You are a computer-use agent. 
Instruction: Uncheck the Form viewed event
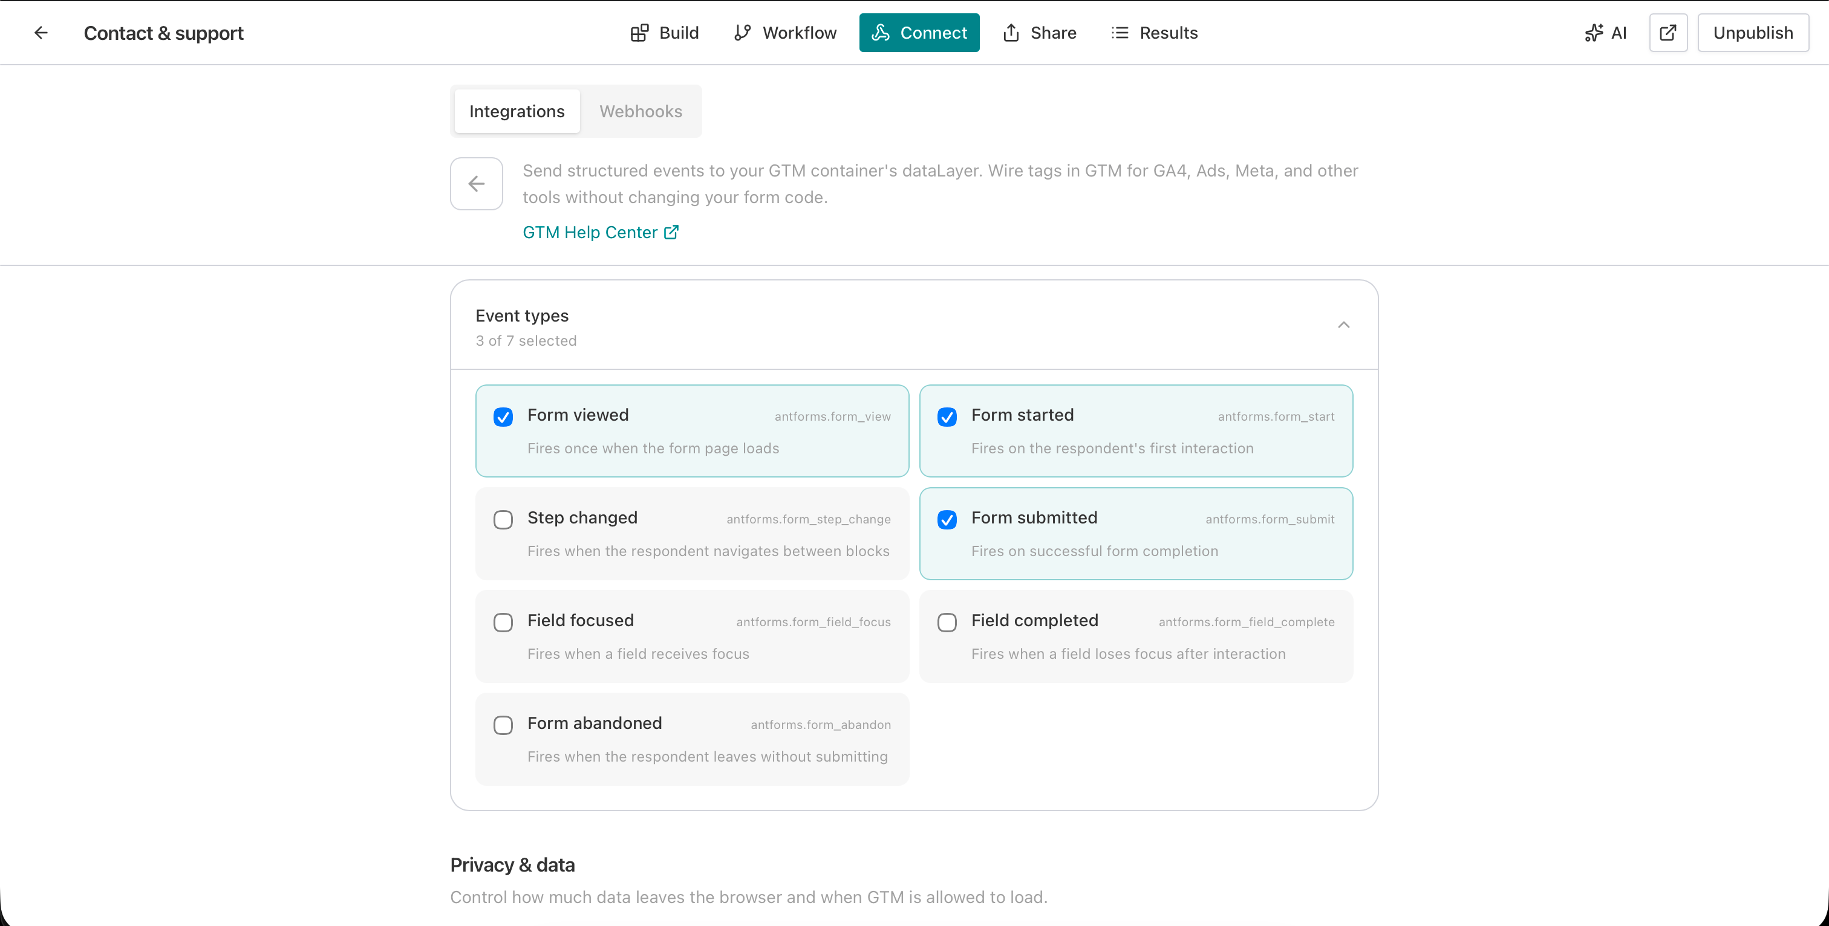503,417
